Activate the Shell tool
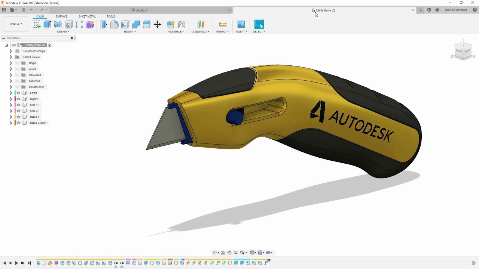479x269 pixels. click(125, 25)
